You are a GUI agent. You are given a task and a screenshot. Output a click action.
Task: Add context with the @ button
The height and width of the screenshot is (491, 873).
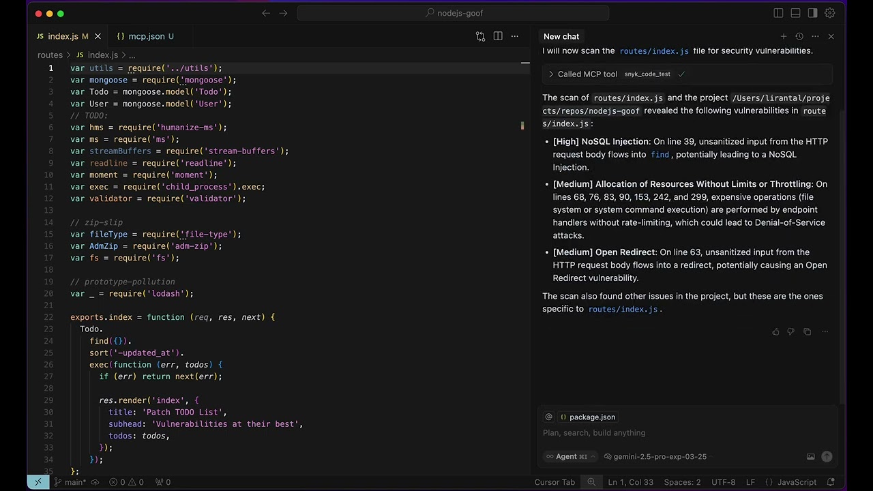pyautogui.click(x=548, y=417)
